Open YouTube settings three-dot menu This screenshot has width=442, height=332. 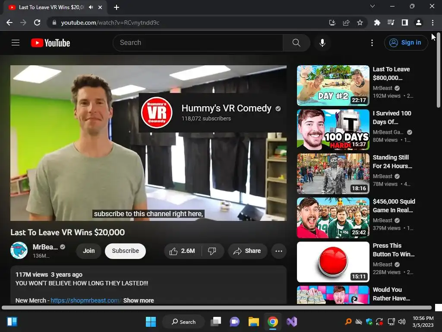pos(372,43)
